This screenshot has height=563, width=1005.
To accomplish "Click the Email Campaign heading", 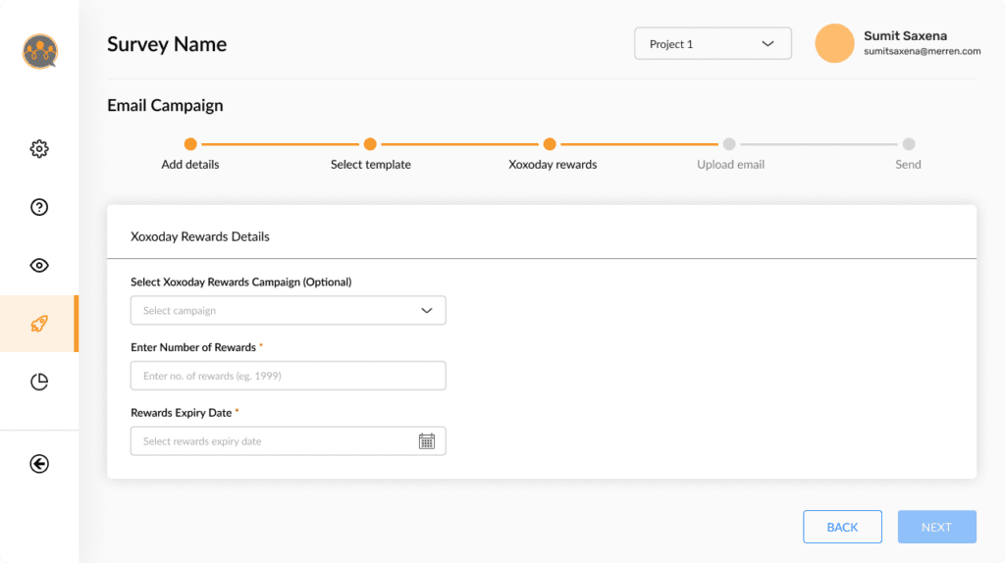I will (x=165, y=105).
